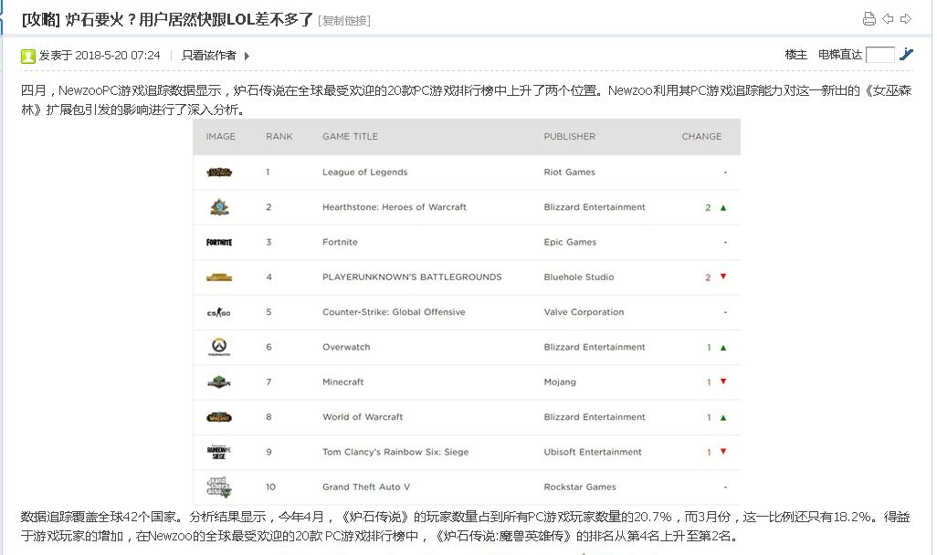Click 'Valve Corporation' publisher cell

[584, 312]
